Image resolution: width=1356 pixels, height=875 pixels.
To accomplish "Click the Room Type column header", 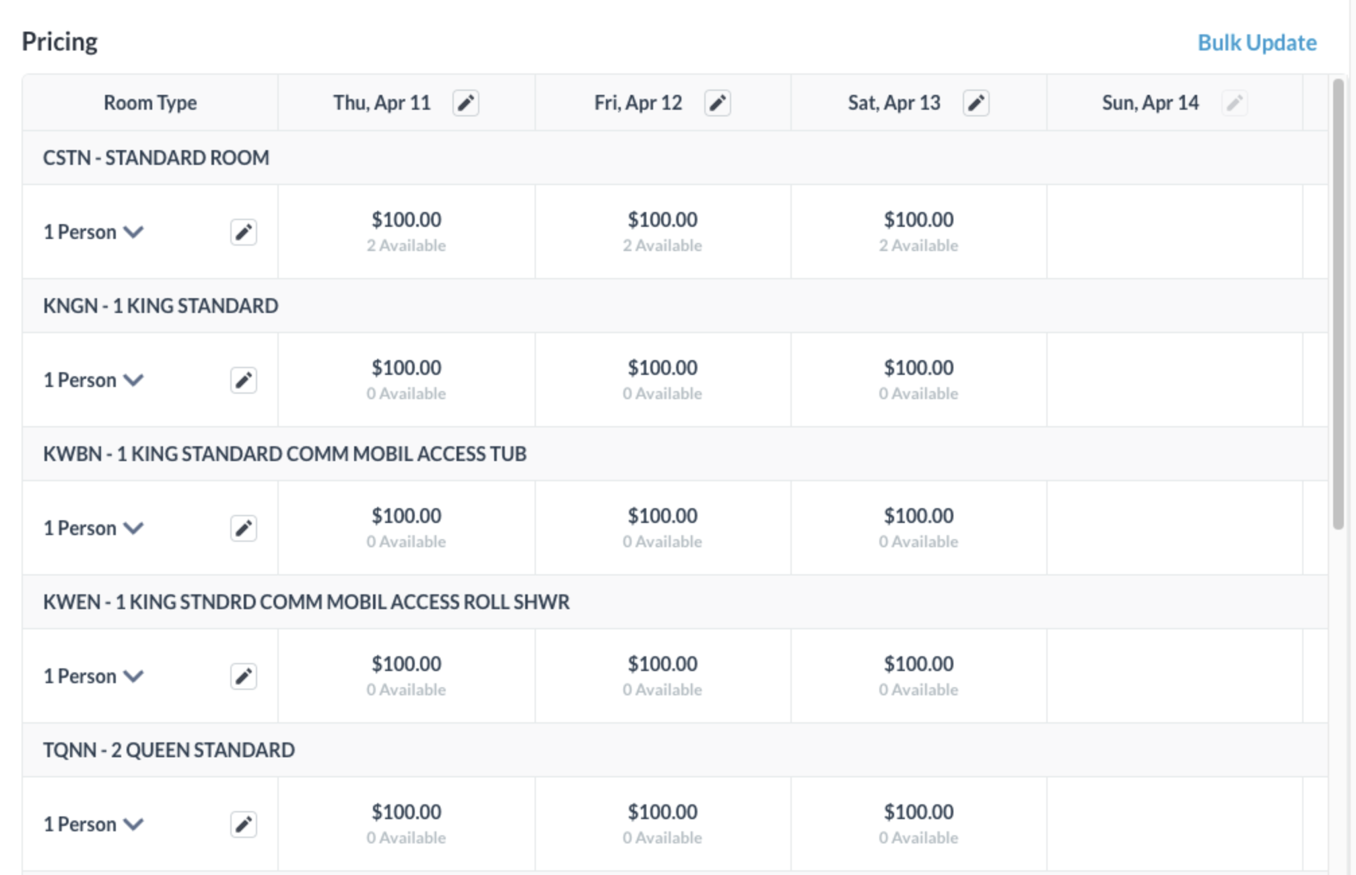I will 149,102.
